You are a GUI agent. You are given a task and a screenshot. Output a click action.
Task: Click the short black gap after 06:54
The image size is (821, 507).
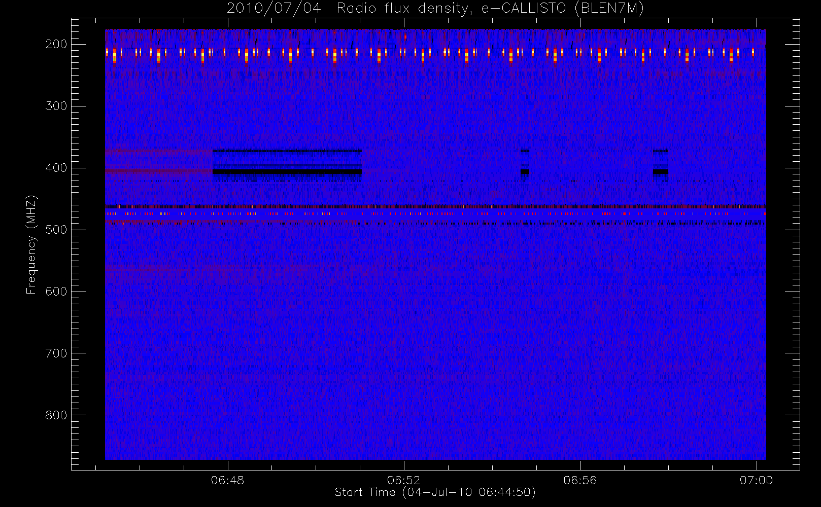click(525, 172)
